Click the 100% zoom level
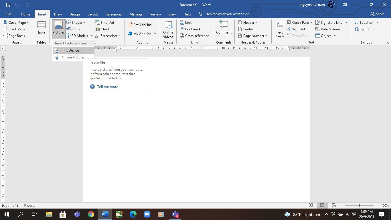Viewport: 391px width, 220px height. tap(385, 205)
